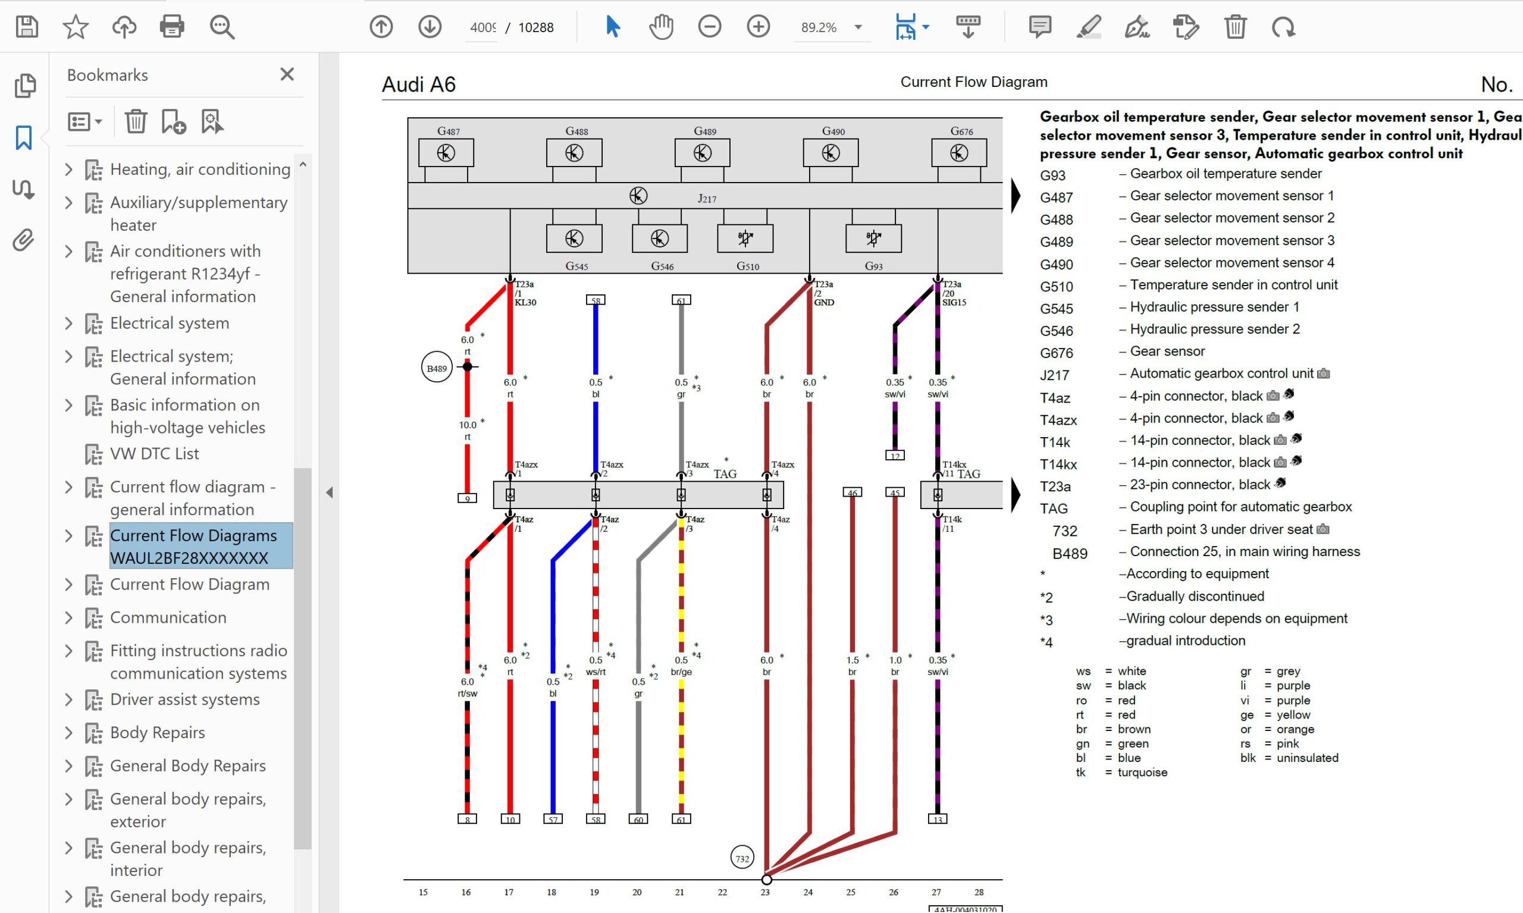The image size is (1523, 913).
Task: Print the document via printer icon
Action: click(172, 27)
